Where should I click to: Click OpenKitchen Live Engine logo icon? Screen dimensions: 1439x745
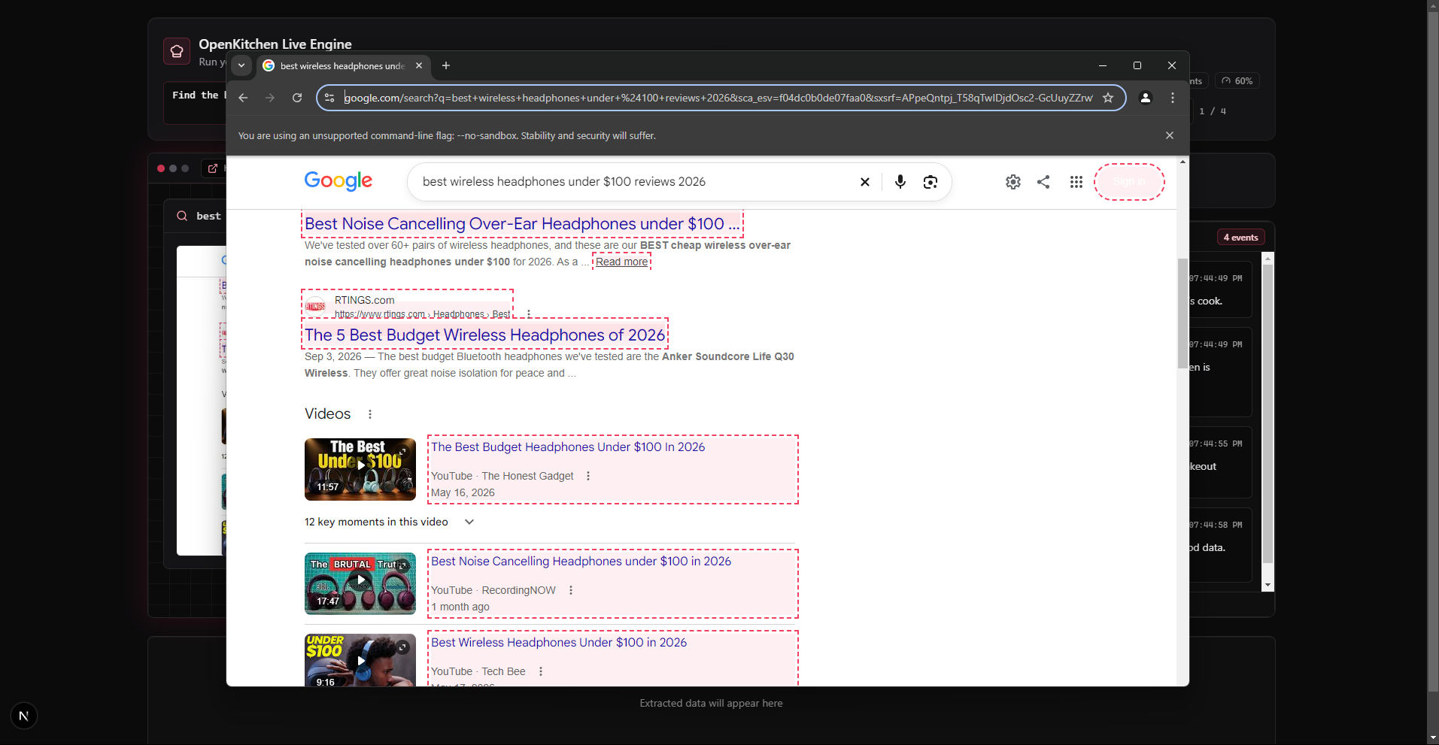click(177, 51)
